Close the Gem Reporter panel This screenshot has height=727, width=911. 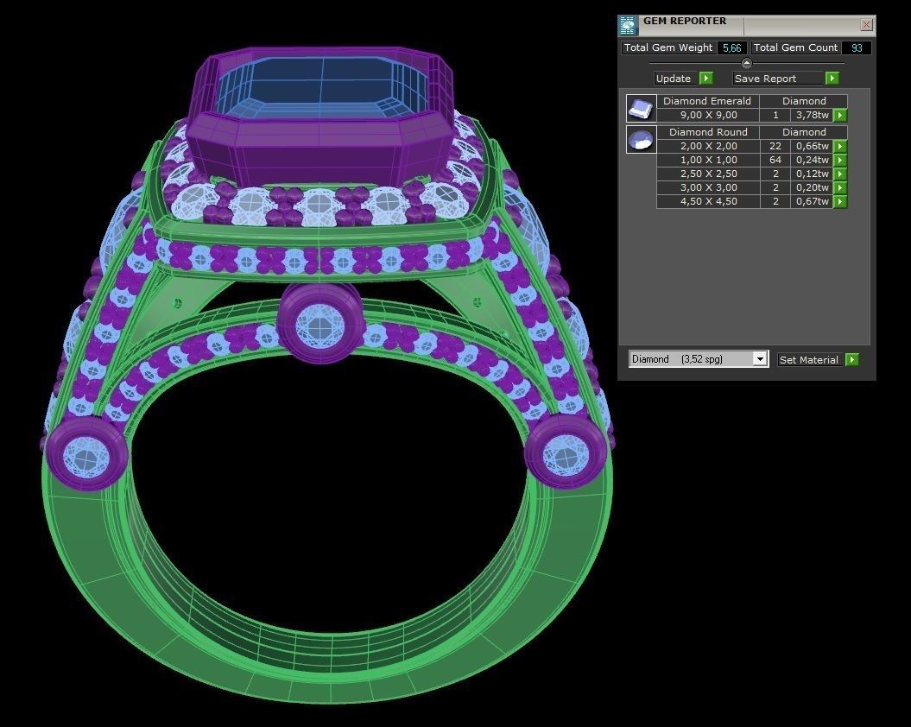866,25
